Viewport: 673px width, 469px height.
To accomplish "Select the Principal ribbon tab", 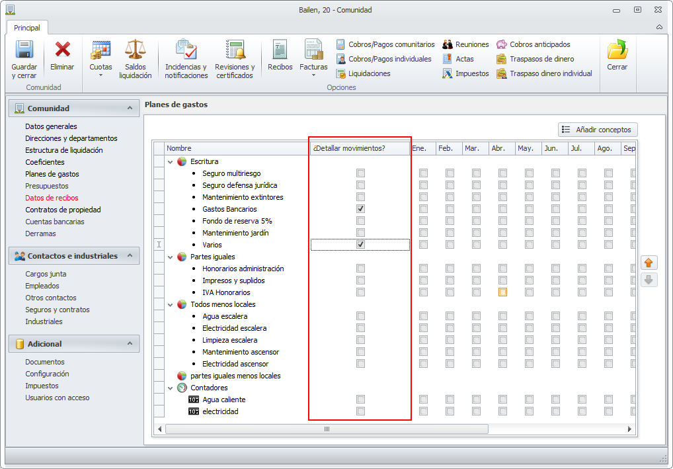I will coord(27,28).
